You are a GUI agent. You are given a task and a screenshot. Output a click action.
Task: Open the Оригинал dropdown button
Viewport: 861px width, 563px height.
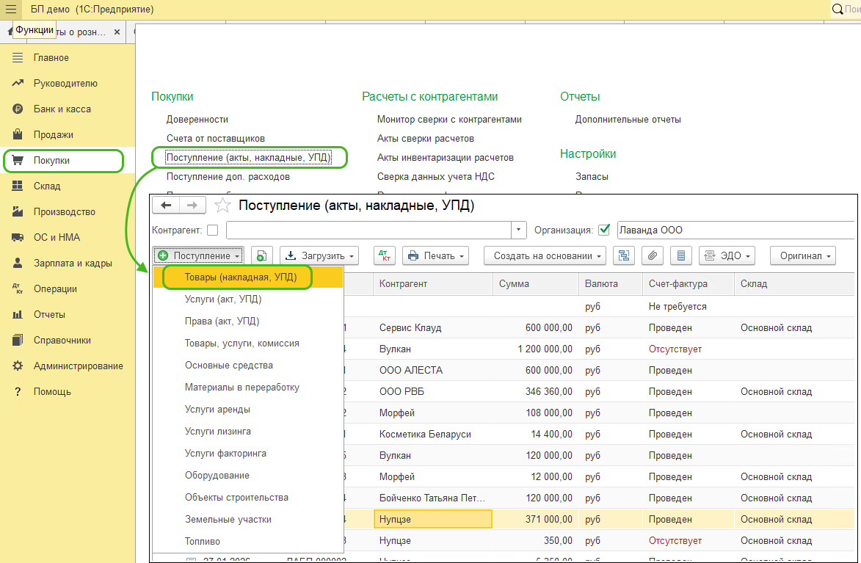click(803, 256)
